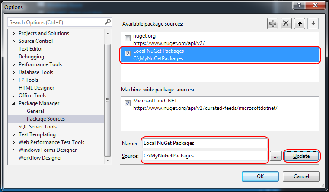Click the search magnifier icon in Search Options

click(108, 22)
